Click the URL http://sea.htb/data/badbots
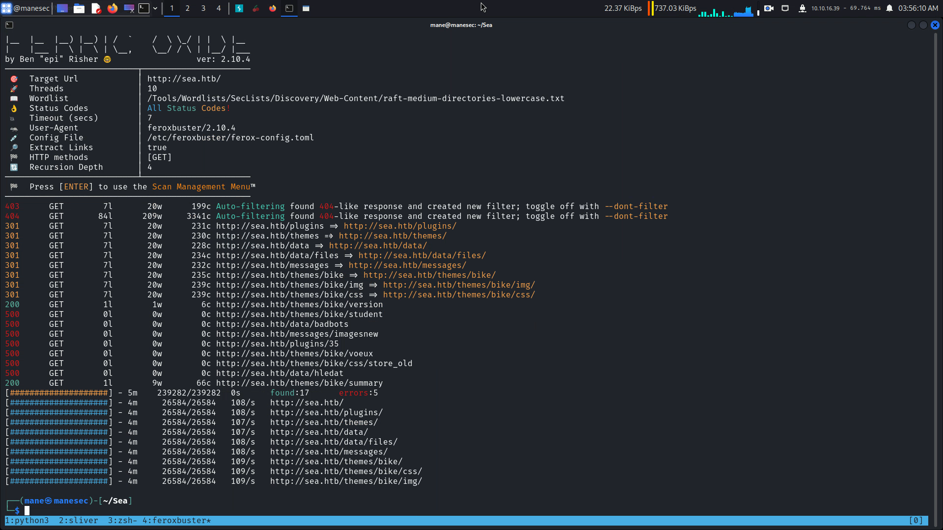The width and height of the screenshot is (943, 530). click(282, 324)
